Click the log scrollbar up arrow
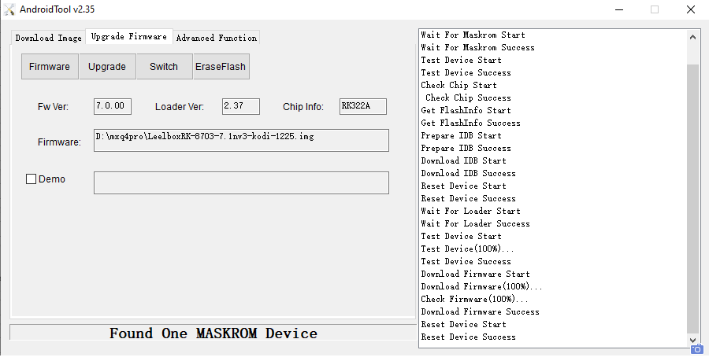709x361 pixels. [x=692, y=37]
